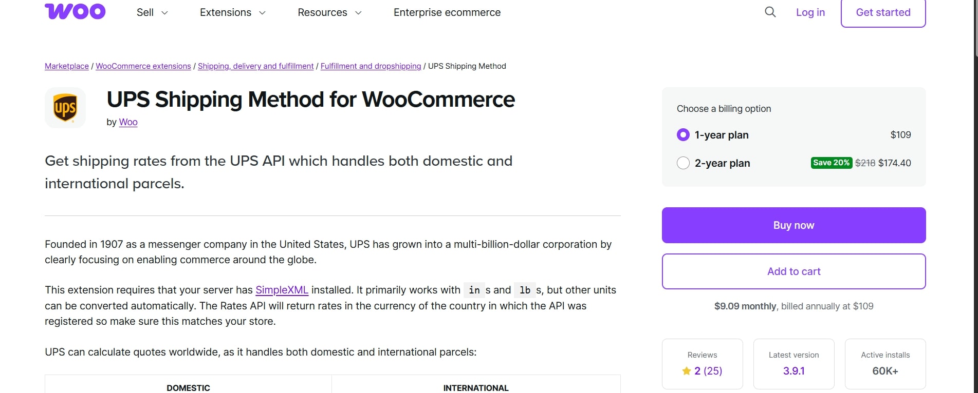Viewport: 978px width, 393px height.
Task: Open WooCommerce extensions breadcrumb link
Action: [x=143, y=66]
